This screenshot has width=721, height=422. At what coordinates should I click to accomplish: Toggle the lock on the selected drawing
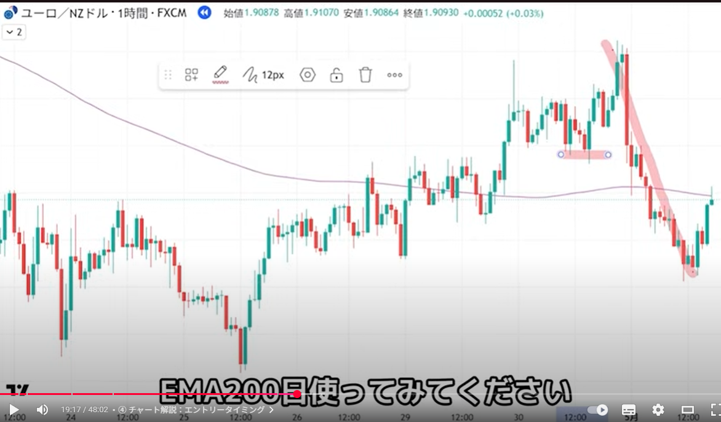336,75
